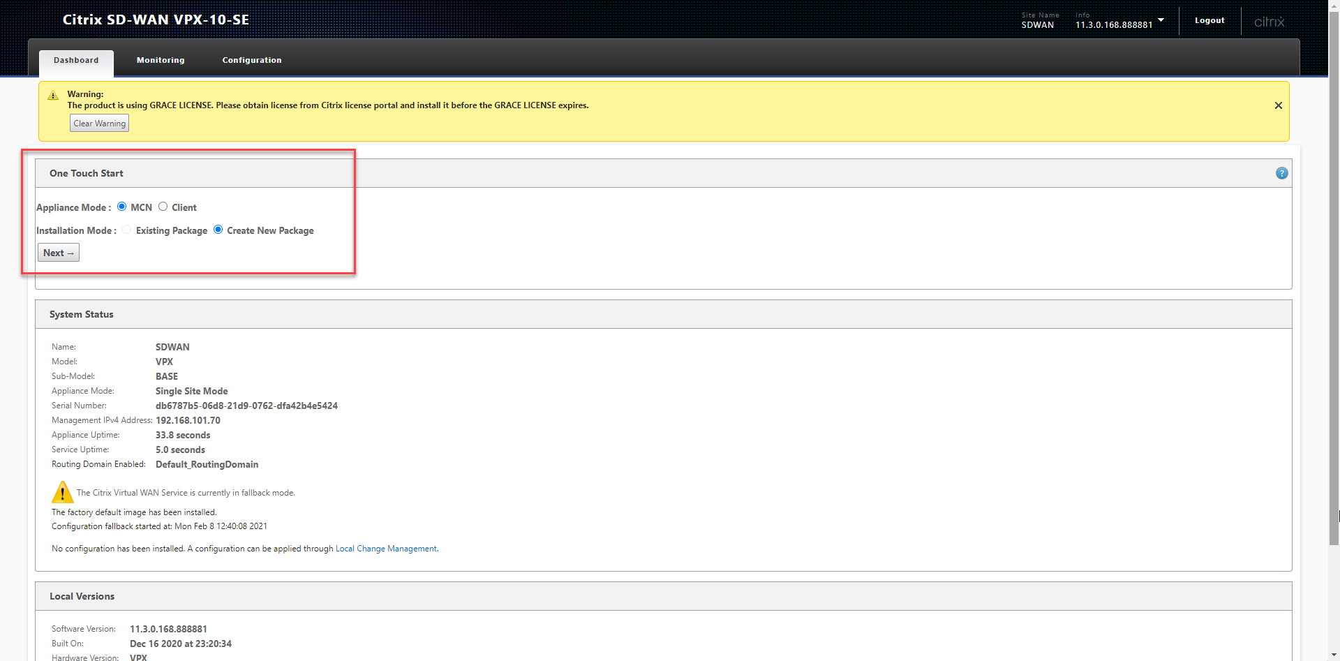Select the MCN appliance mode
The width and height of the screenshot is (1340, 661).
click(x=122, y=207)
